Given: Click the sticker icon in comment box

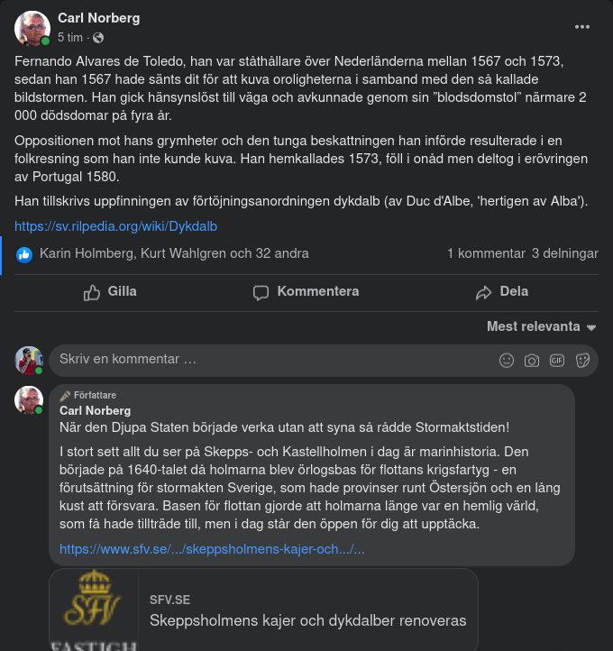Looking at the screenshot, I should pos(582,361).
